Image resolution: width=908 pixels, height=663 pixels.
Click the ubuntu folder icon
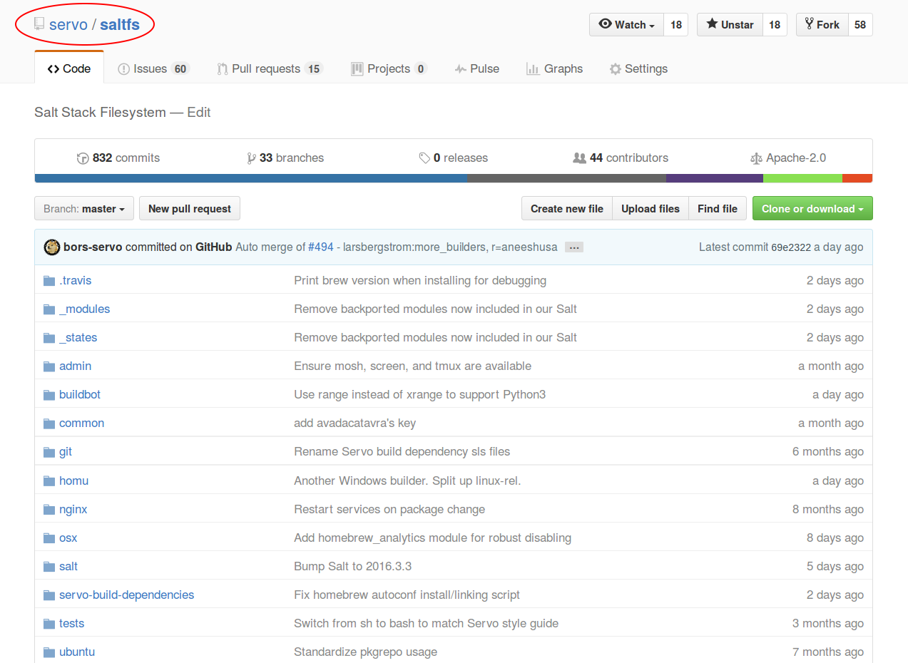click(49, 652)
